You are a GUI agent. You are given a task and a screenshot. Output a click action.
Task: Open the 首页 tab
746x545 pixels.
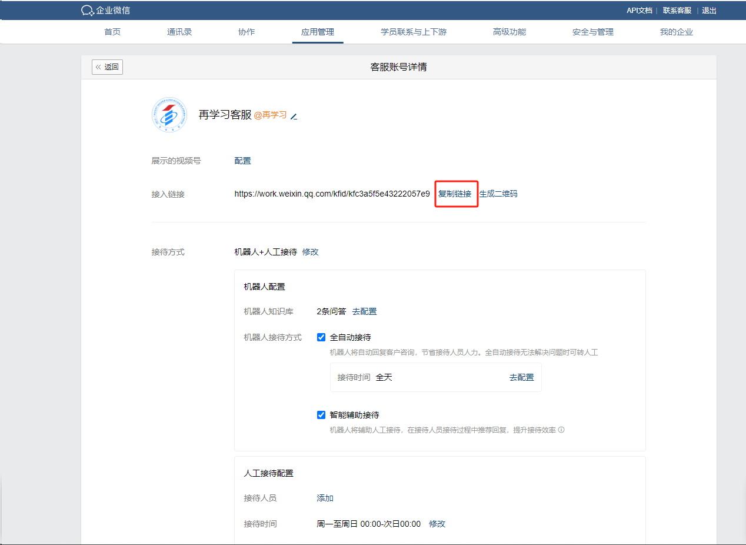pyautogui.click(x=112, y=32)
